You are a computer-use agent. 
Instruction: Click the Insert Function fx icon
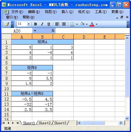[53, 31]
